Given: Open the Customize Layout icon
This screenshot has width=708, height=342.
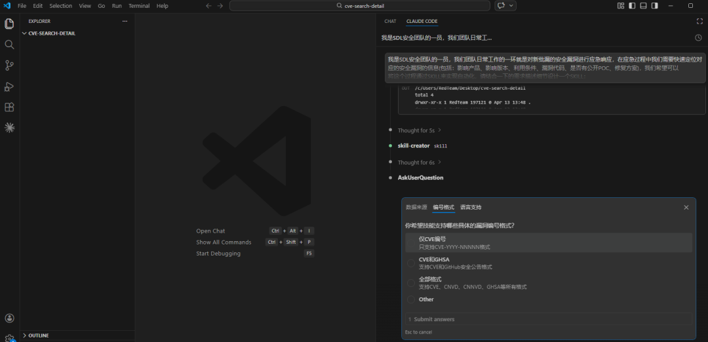Looking at the screenshot, I should coord(621,6).
